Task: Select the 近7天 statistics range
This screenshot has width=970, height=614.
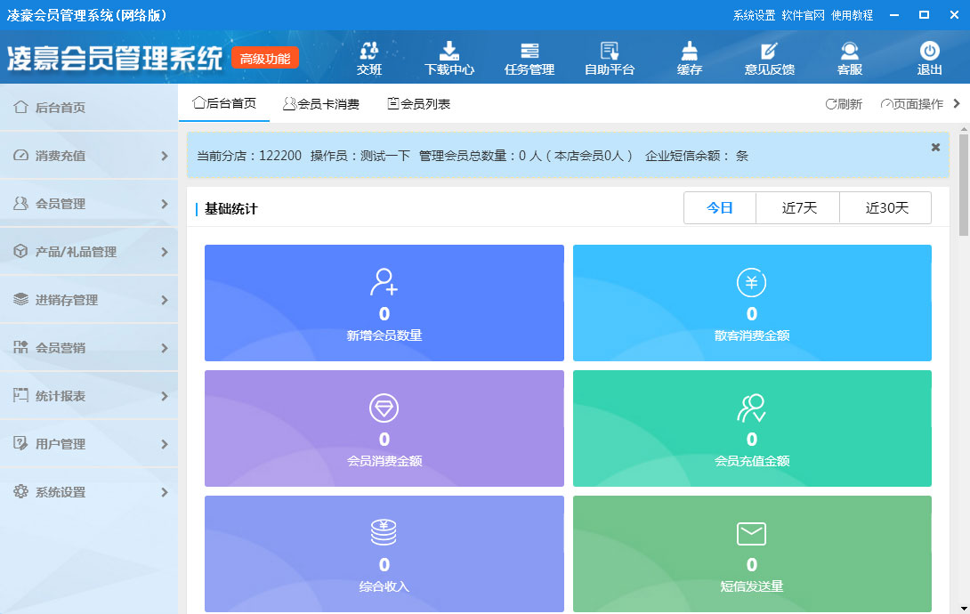Action: pyautogui.click(x=798, y=207)
